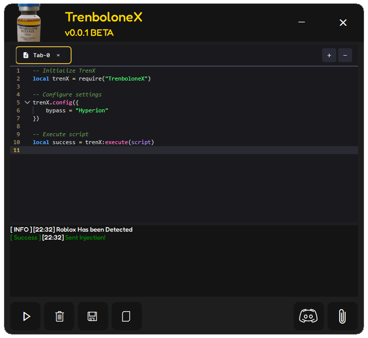Screen dimensions: 368x338
Task: Open the Discord server link icon
Action: tap(308, 316)
